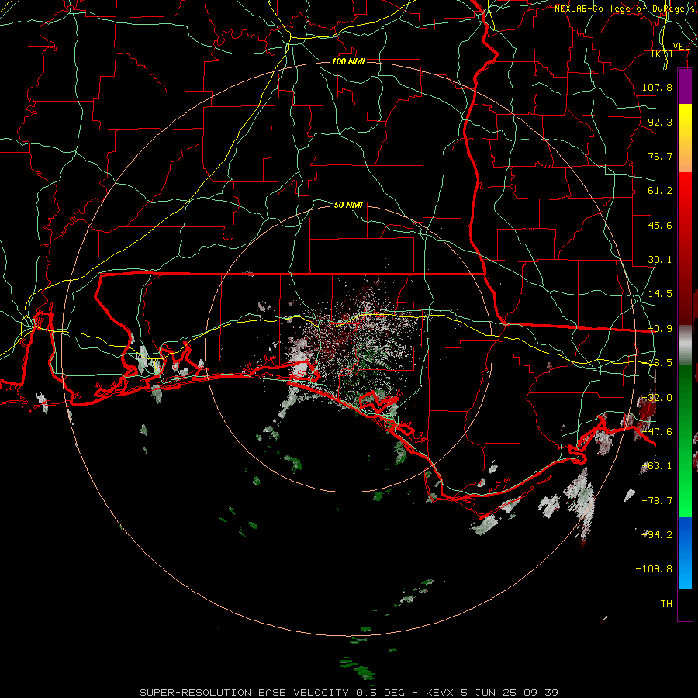Click the 14.5 velocity scale value
698x698 pixels.
pyautogui.click(x=660, y=294)
